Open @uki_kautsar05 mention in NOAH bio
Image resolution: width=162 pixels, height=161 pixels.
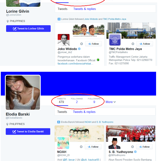pyautogui.click(x=90, y=160)
